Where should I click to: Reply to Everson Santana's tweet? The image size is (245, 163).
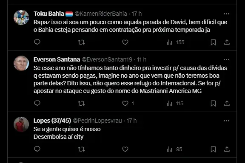click(37, 103)
